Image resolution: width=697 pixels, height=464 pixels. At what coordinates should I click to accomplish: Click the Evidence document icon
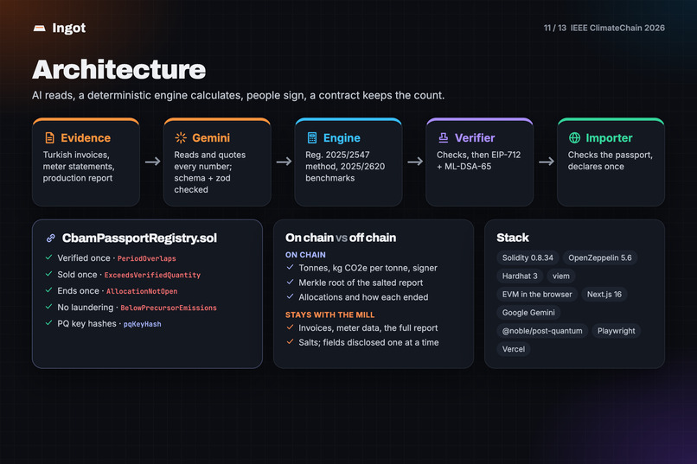(50, 137)
